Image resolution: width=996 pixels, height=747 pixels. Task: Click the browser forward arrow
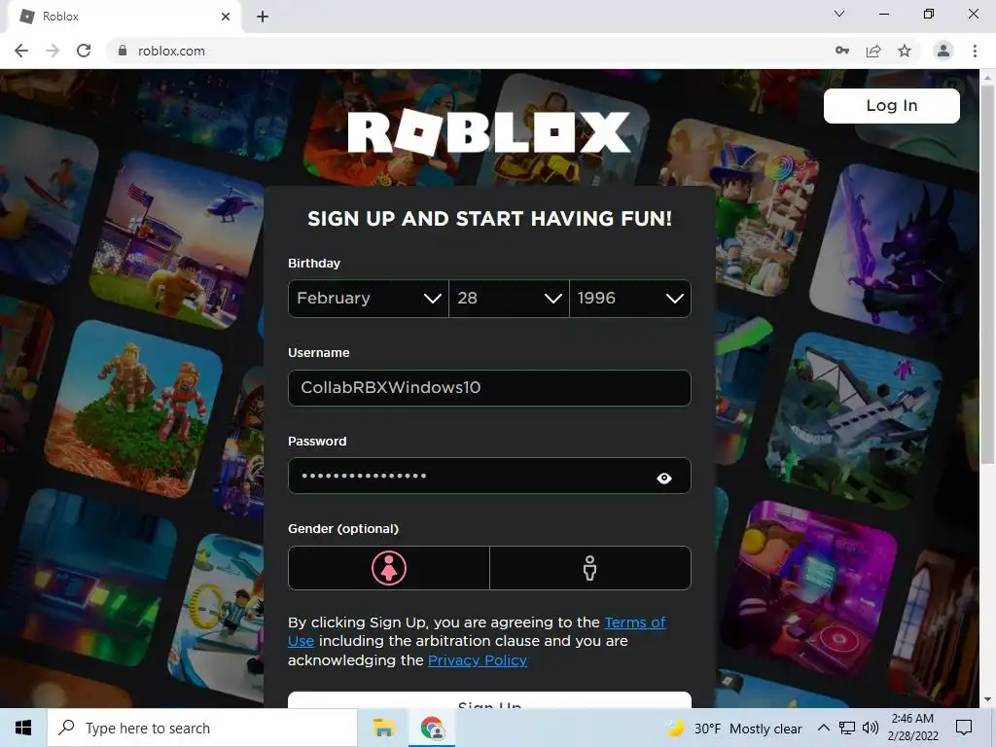point(53,51)
